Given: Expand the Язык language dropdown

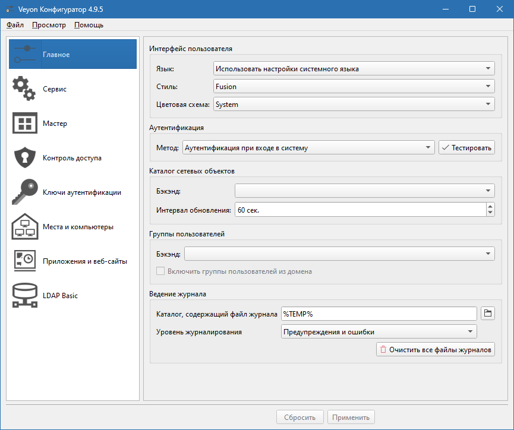Looking at the screenshot, I should pos(354,69).
